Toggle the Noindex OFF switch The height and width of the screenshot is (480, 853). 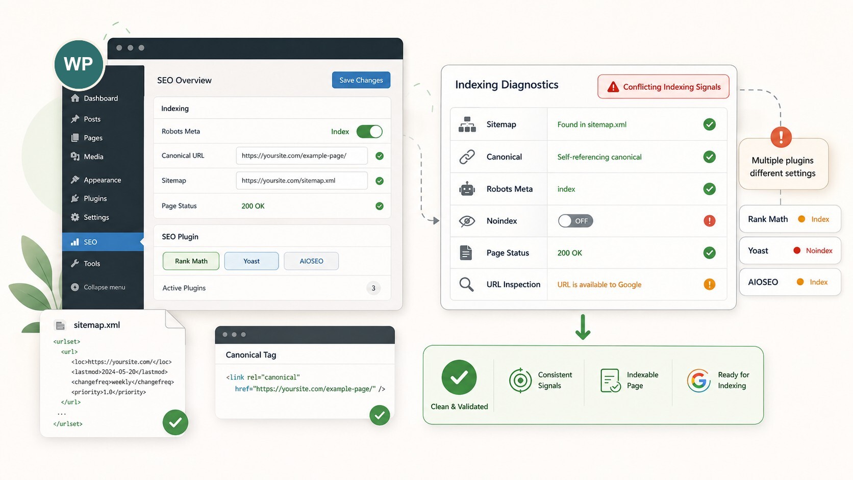[575, 221]
